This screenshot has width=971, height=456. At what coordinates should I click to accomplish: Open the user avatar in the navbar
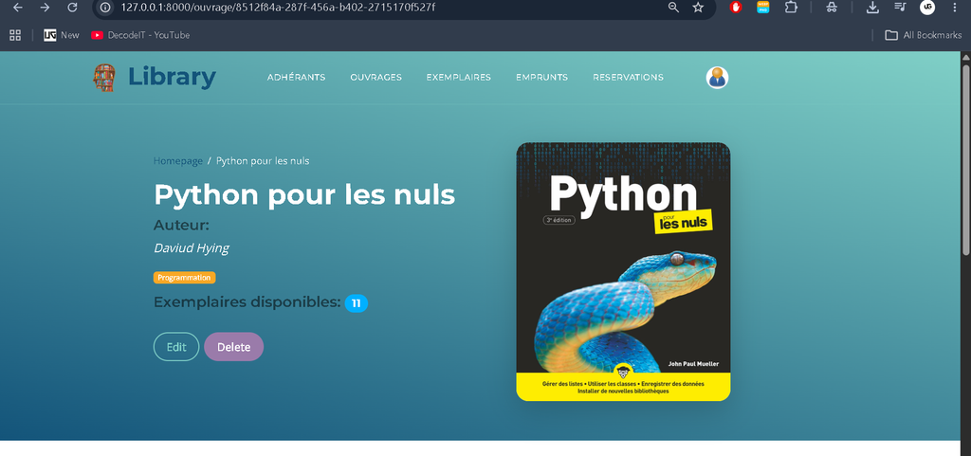(717, 78)
